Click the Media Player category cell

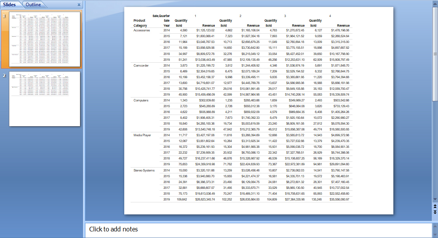[142, 135]
